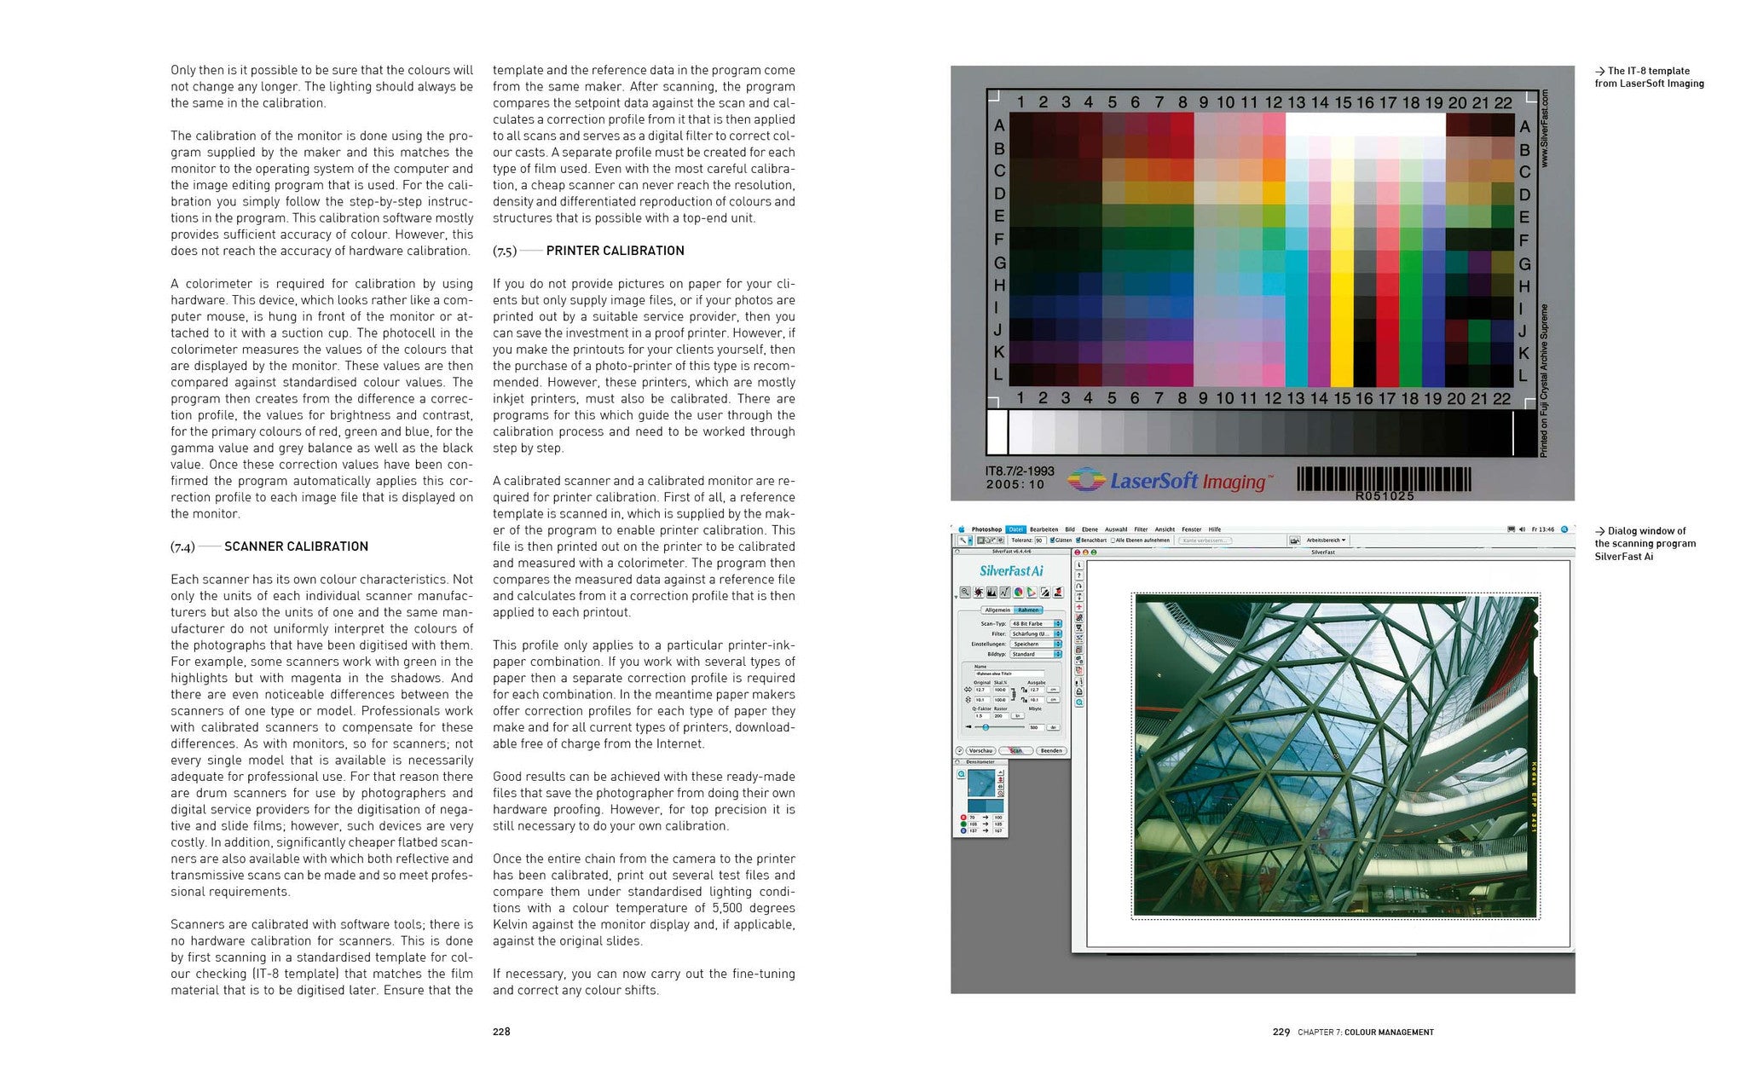The image size is (1746, 1087).
Task: Click the resolution slider knob
Action: coord(986,727)
